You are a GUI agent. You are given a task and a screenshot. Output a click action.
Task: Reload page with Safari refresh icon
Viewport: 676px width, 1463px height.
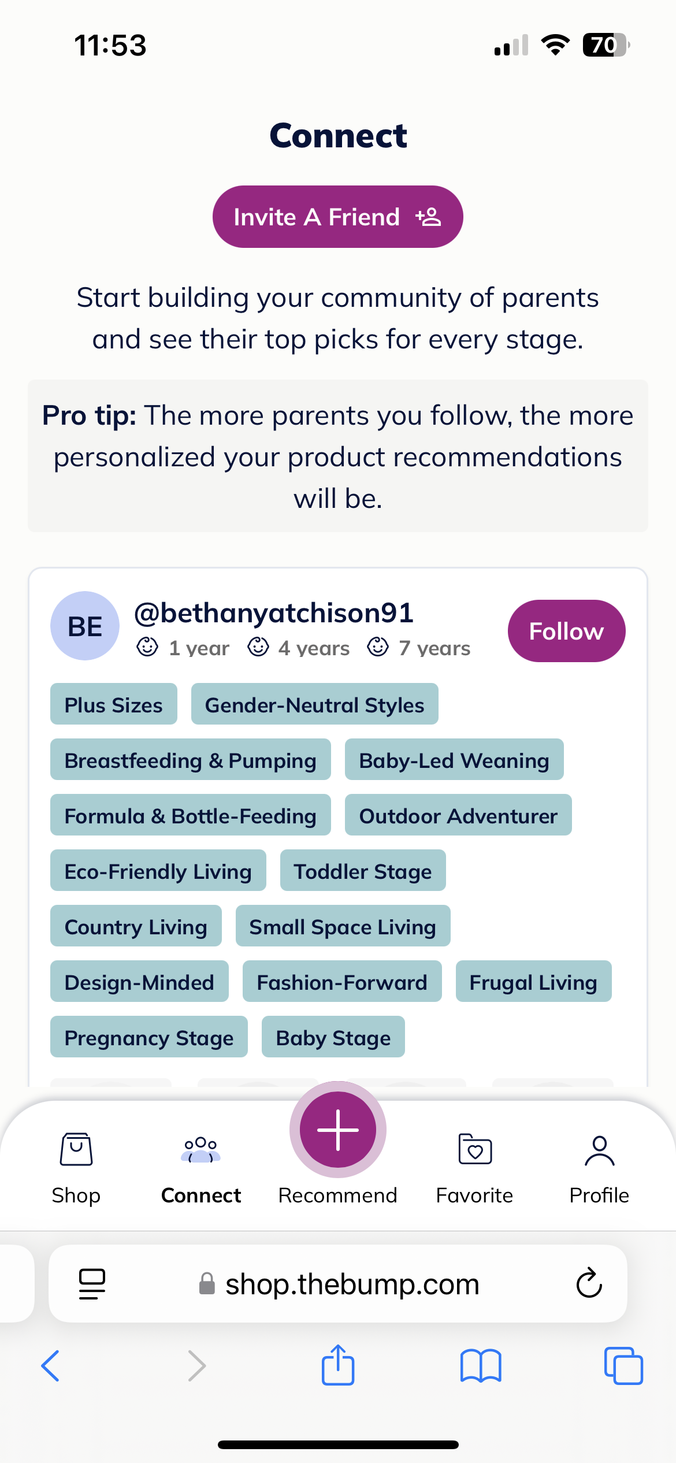point(589,1284)
